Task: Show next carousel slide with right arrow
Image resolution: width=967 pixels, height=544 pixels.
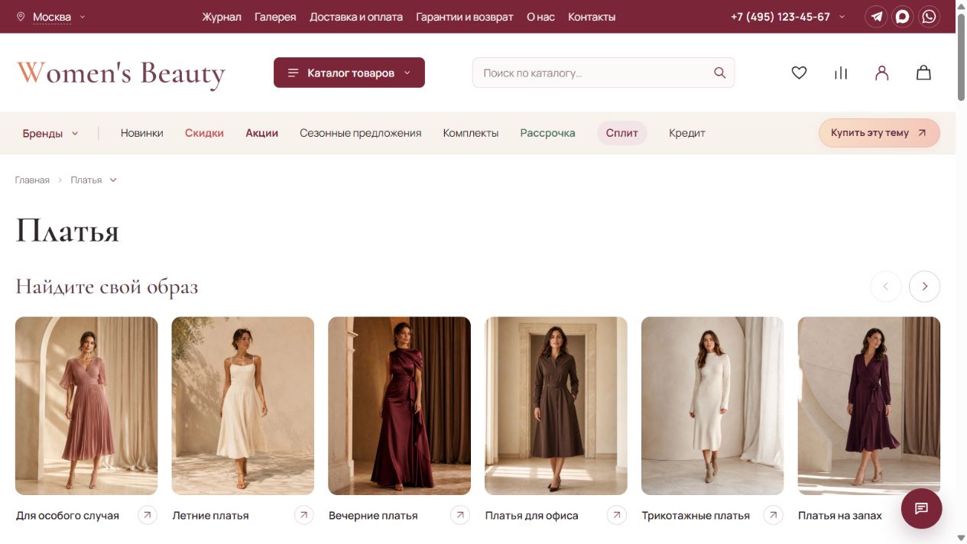Action: pyautogui.click(x=925, y=287)
